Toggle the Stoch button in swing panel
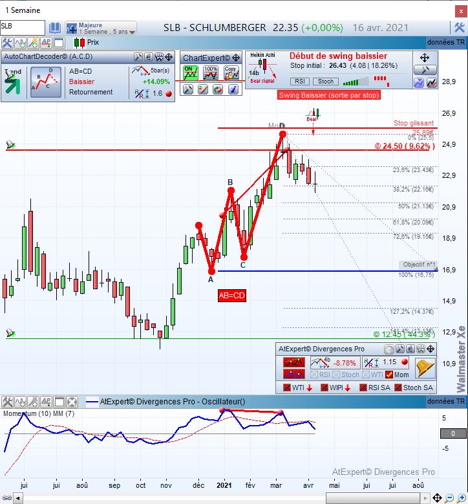The image size is (468, 504). pyautogui.click(x=326, y=82)
